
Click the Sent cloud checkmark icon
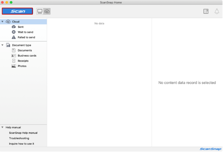click(14, 27)
